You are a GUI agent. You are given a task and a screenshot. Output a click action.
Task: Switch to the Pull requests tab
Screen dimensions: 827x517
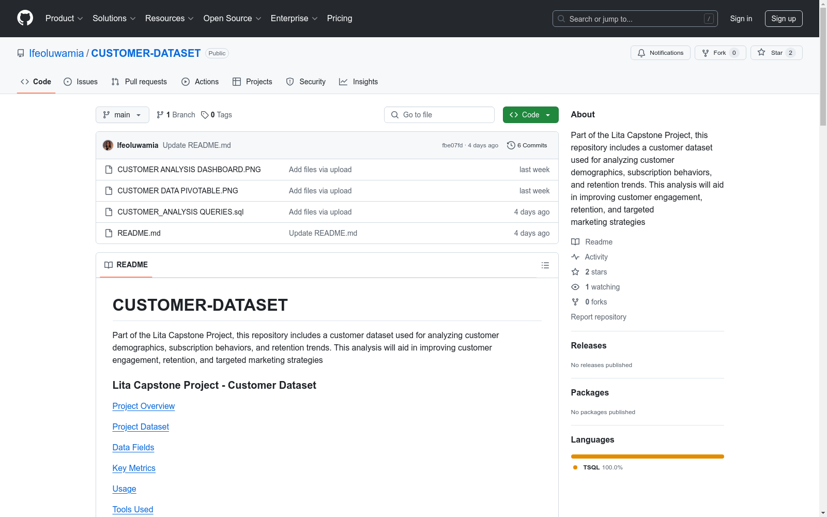[x=139, y=82]
